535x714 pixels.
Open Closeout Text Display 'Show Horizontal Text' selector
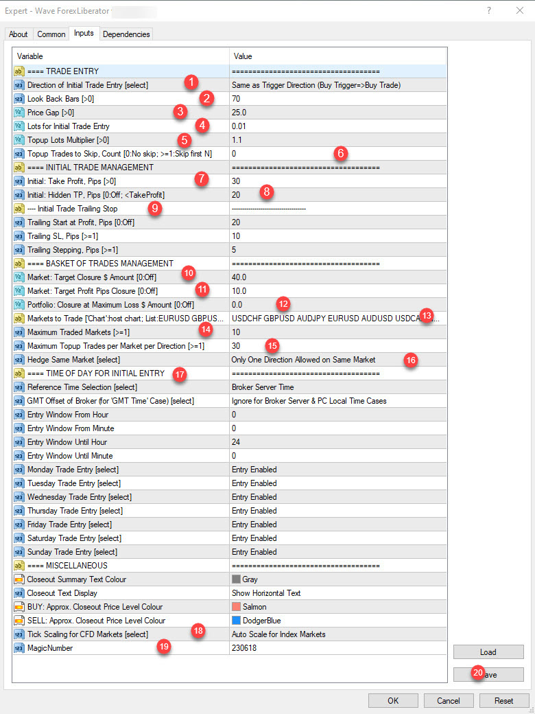(x=337, y=593)
